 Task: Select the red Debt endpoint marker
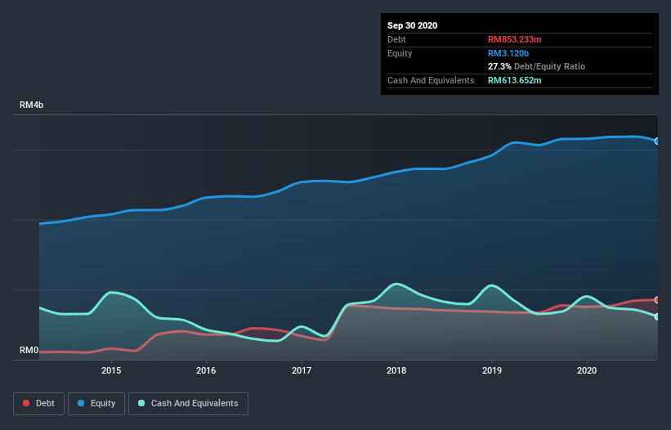point(657,300)
